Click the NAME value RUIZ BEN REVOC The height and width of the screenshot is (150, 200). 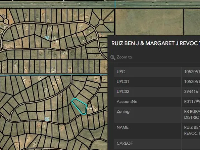point(192,130)
